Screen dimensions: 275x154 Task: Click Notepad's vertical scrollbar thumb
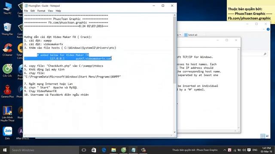[174, 50]
